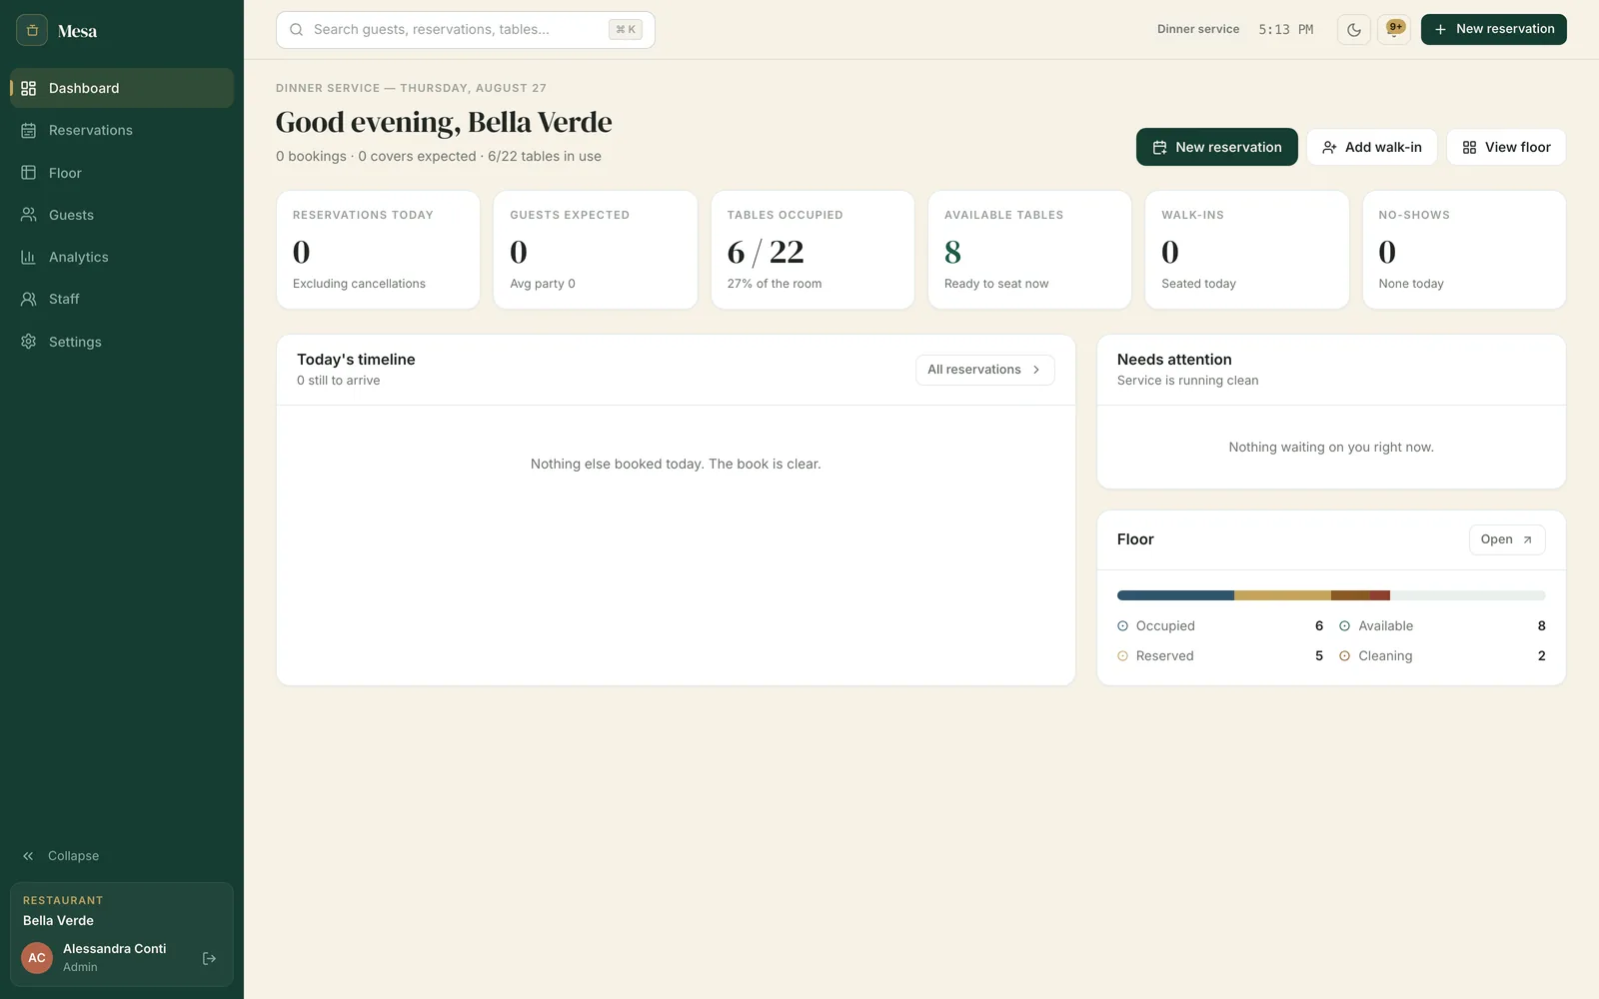Click the green header New reservation button
Screen dimensions: 1599x999
coord(1217,147)
